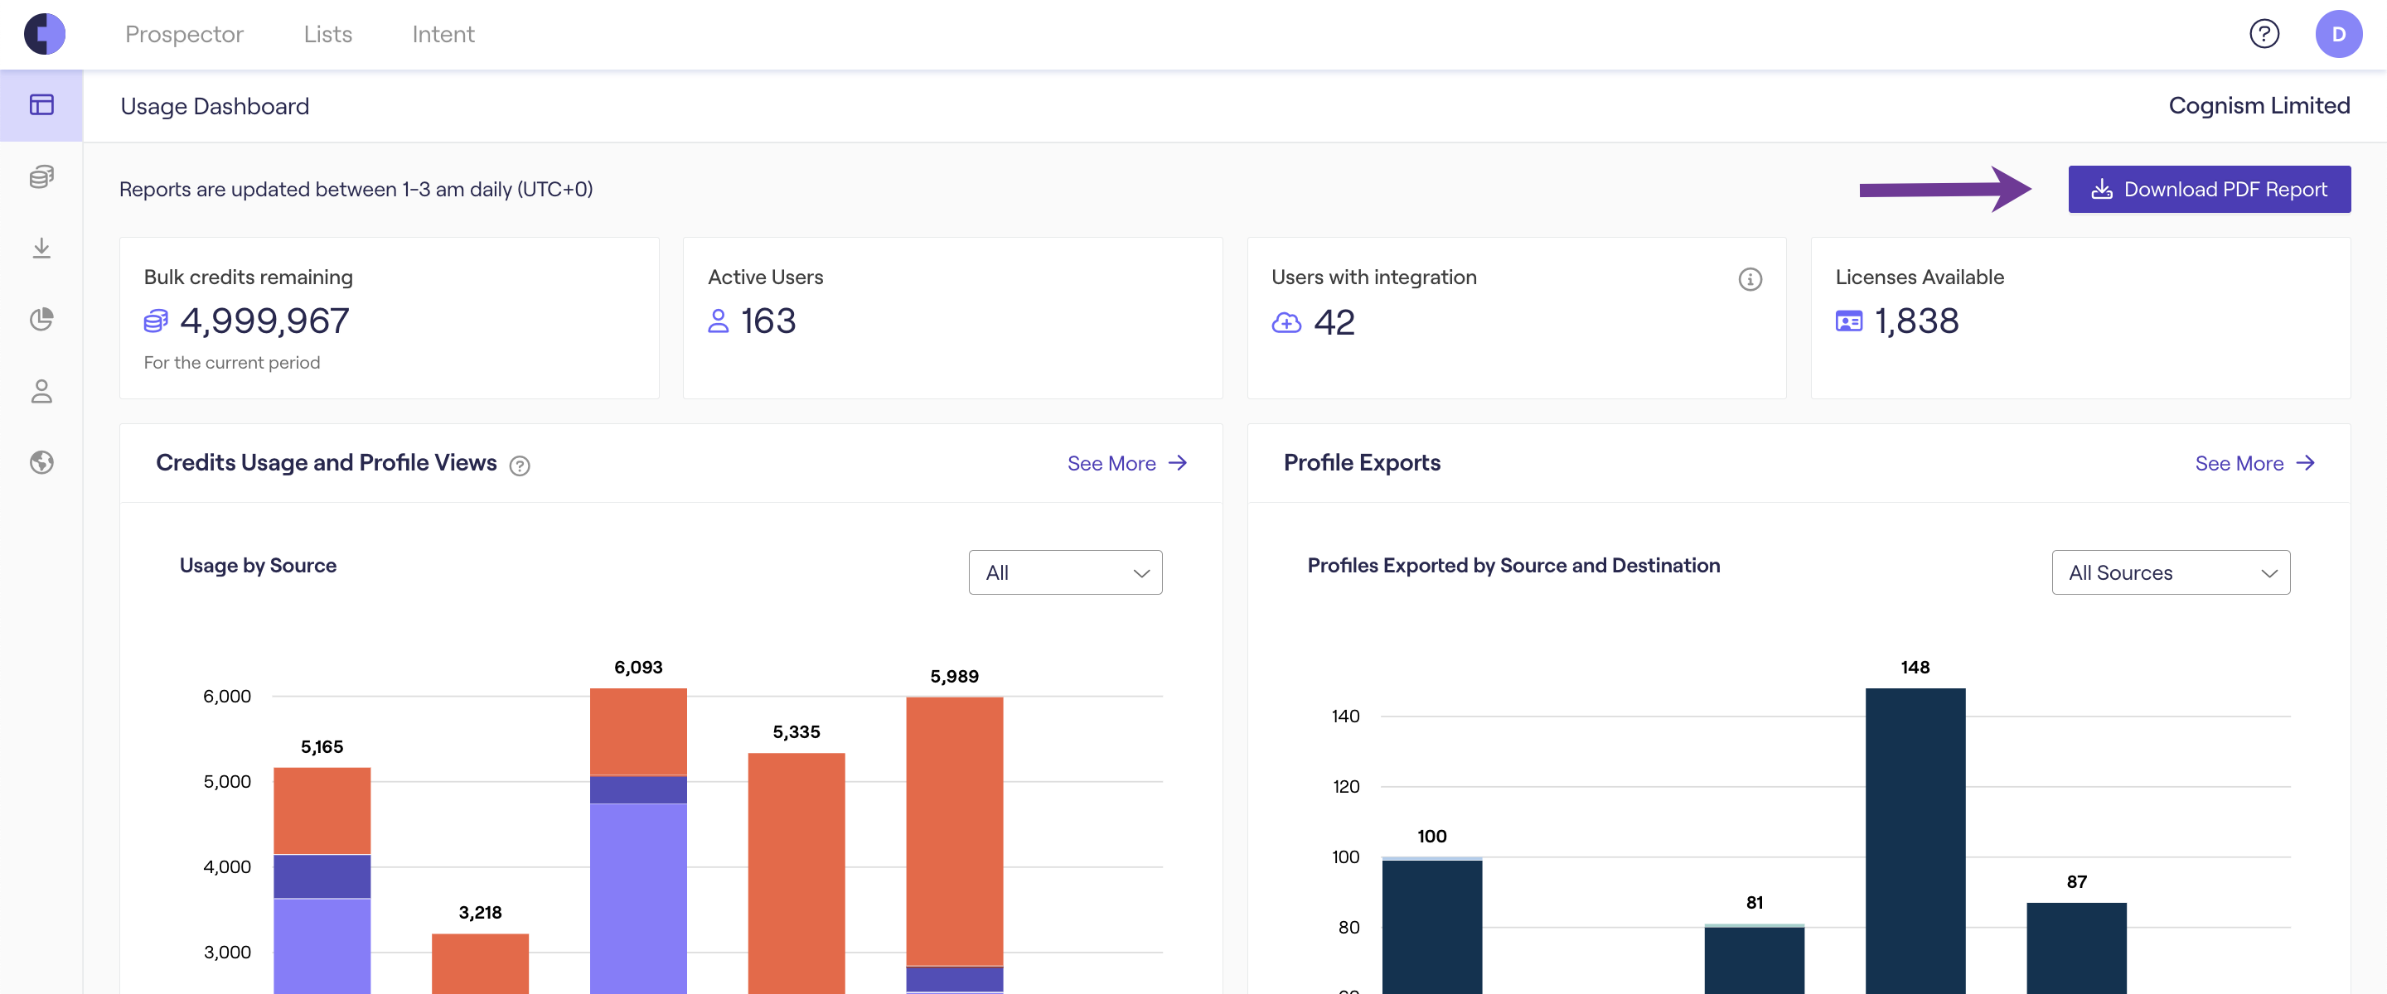Open the user profile sidebar icon
Viewport: 2387px width, 994px height.
click(41, 391)
